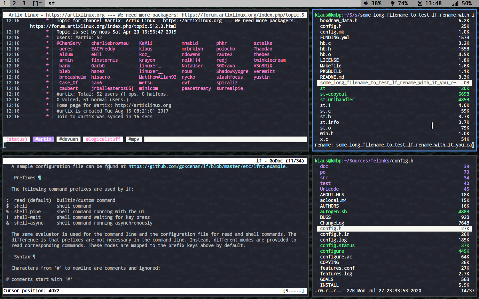Screen dimensions: 479x299
Task: Switch to the #devuan channel tab
Action: [68, 139]
